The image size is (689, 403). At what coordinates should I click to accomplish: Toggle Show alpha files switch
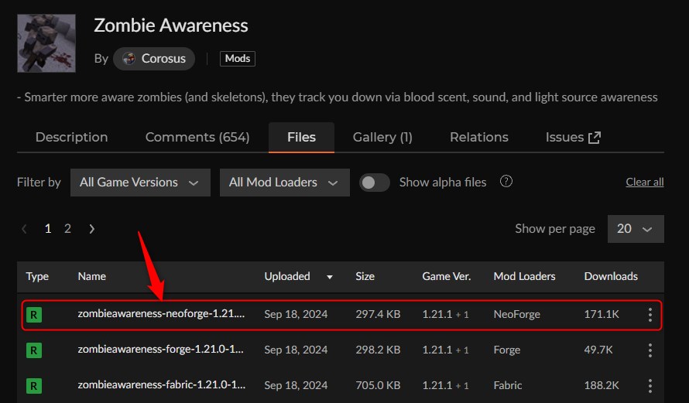pos(375,183)
